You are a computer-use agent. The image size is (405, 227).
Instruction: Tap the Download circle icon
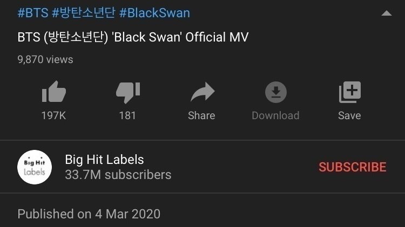point(276,92)
